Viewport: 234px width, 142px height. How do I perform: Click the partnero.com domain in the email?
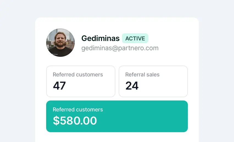138,48
